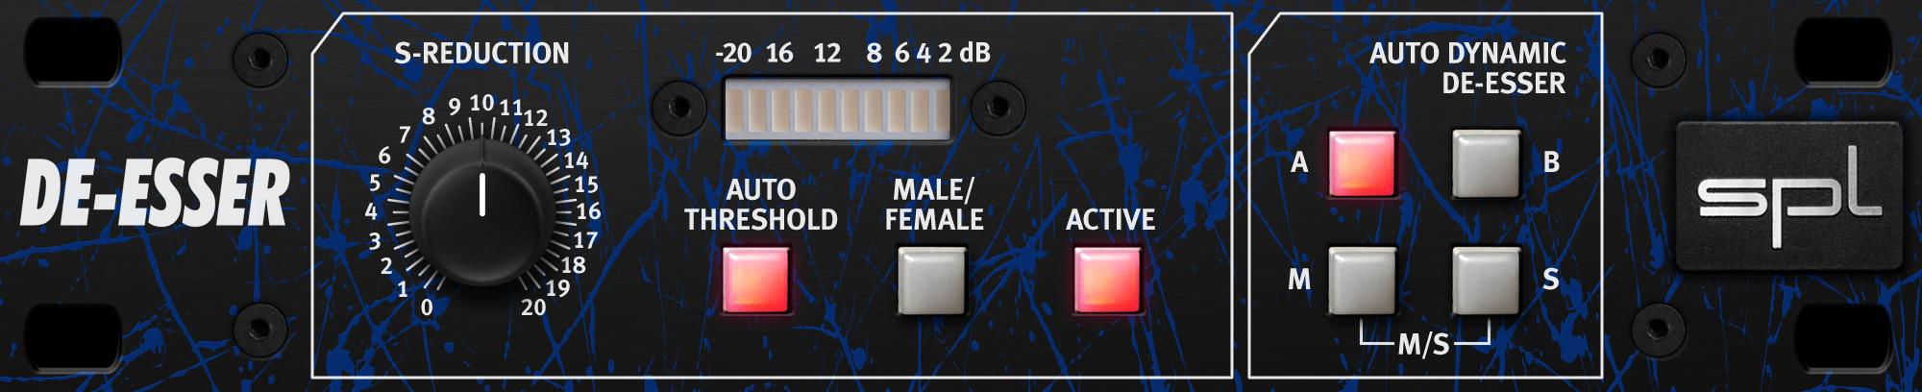Click the SPL logo badge
The image size is (1922, 392).
[1788, 196]
